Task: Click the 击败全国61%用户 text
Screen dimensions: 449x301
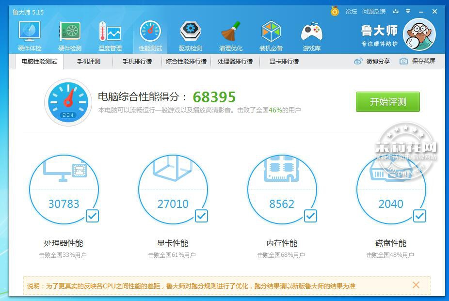Action: (x=172, y=255)
